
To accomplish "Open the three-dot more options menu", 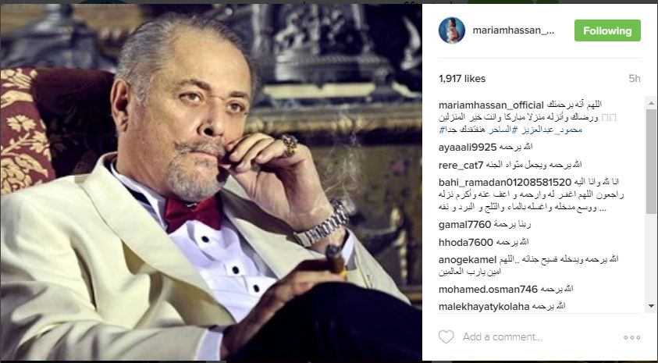I will (x=631, y=337).
